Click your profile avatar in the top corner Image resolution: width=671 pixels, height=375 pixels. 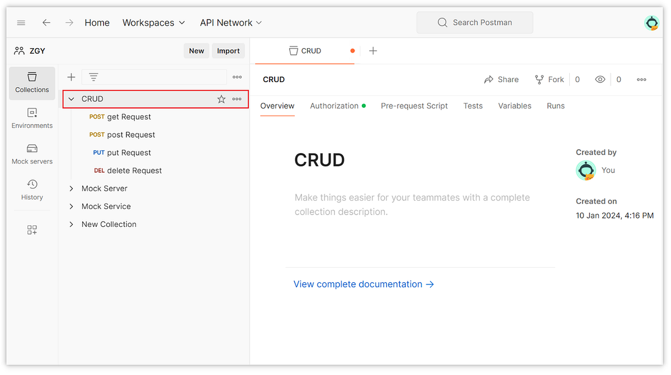coord(652,23)
